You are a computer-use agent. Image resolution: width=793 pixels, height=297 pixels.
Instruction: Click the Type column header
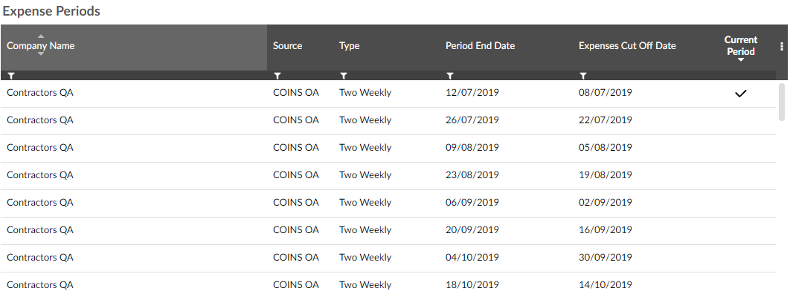[349, 46]
